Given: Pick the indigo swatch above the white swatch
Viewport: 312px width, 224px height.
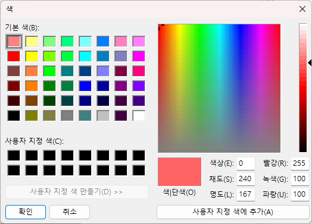Looking at the screenshot, I should point(139,101).
